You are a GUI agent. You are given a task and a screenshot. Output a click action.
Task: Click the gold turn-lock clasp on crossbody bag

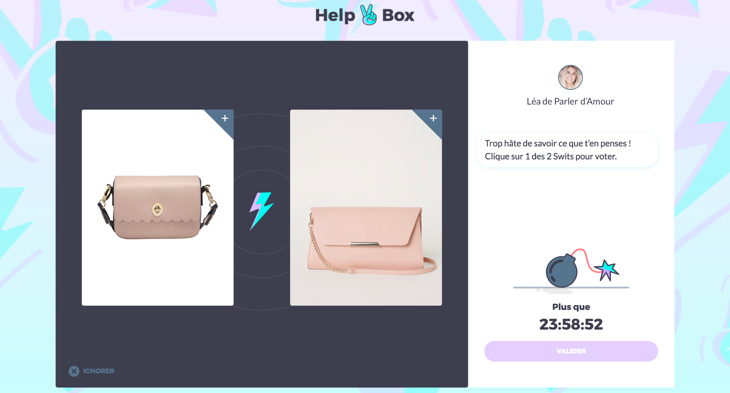[x=157, y=209]
